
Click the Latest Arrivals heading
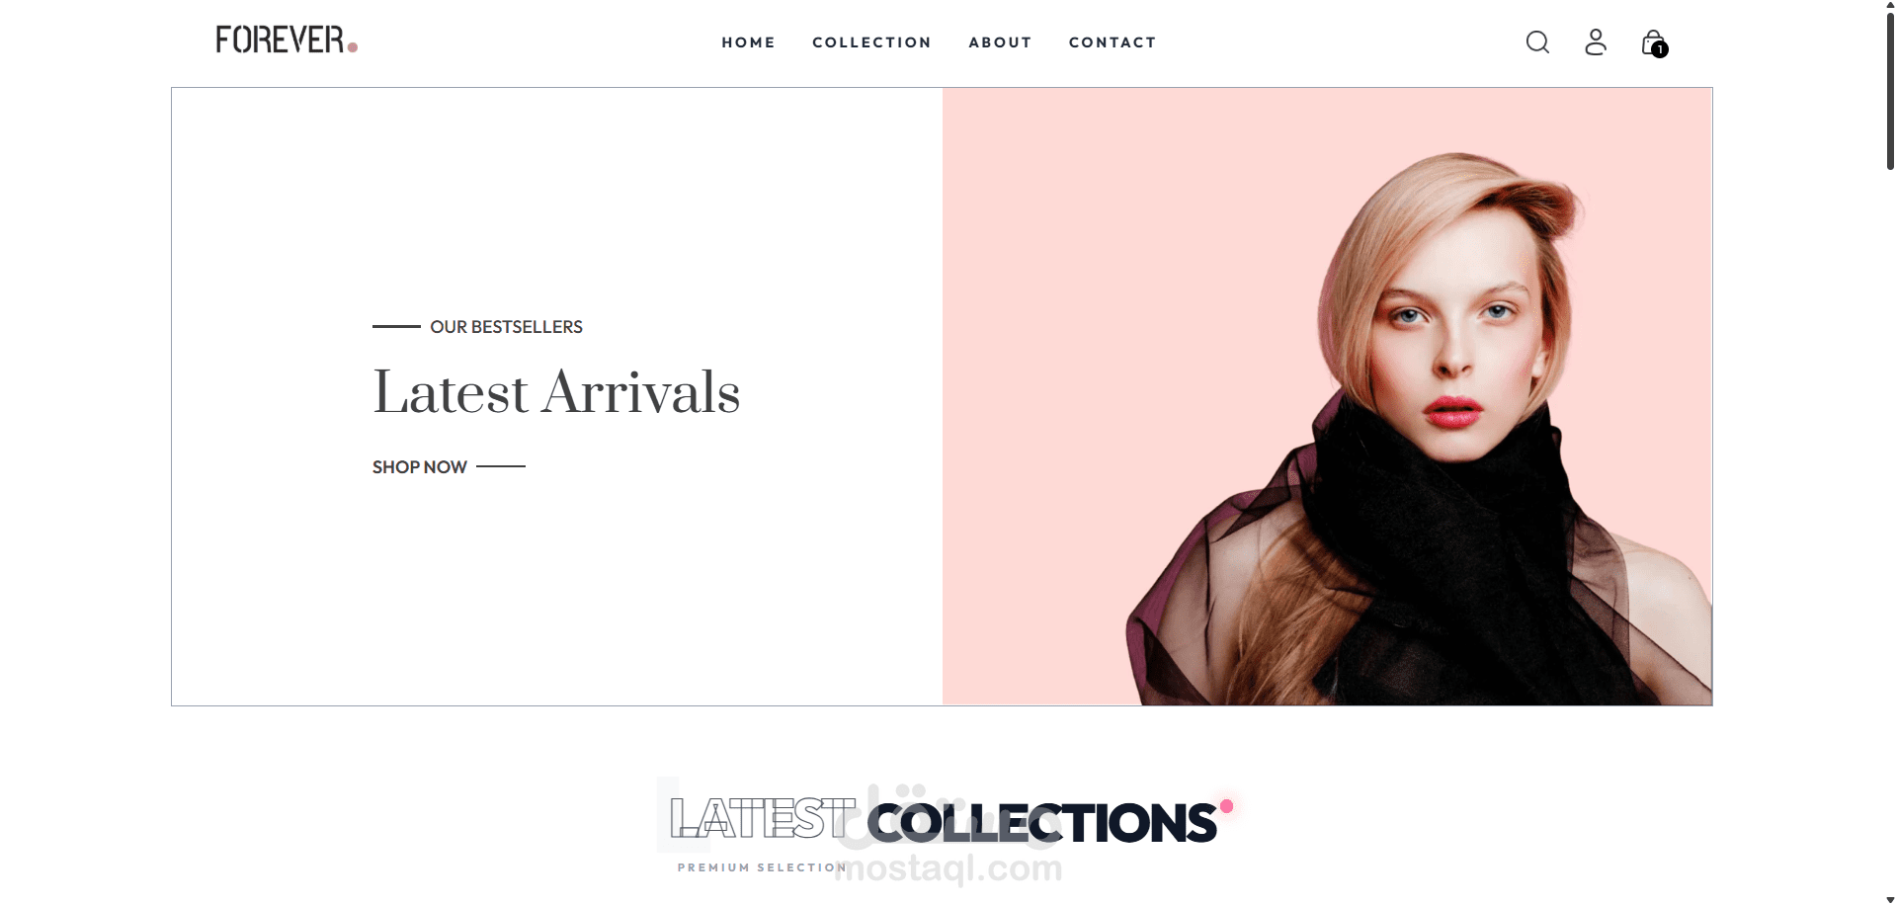(556, 392)
